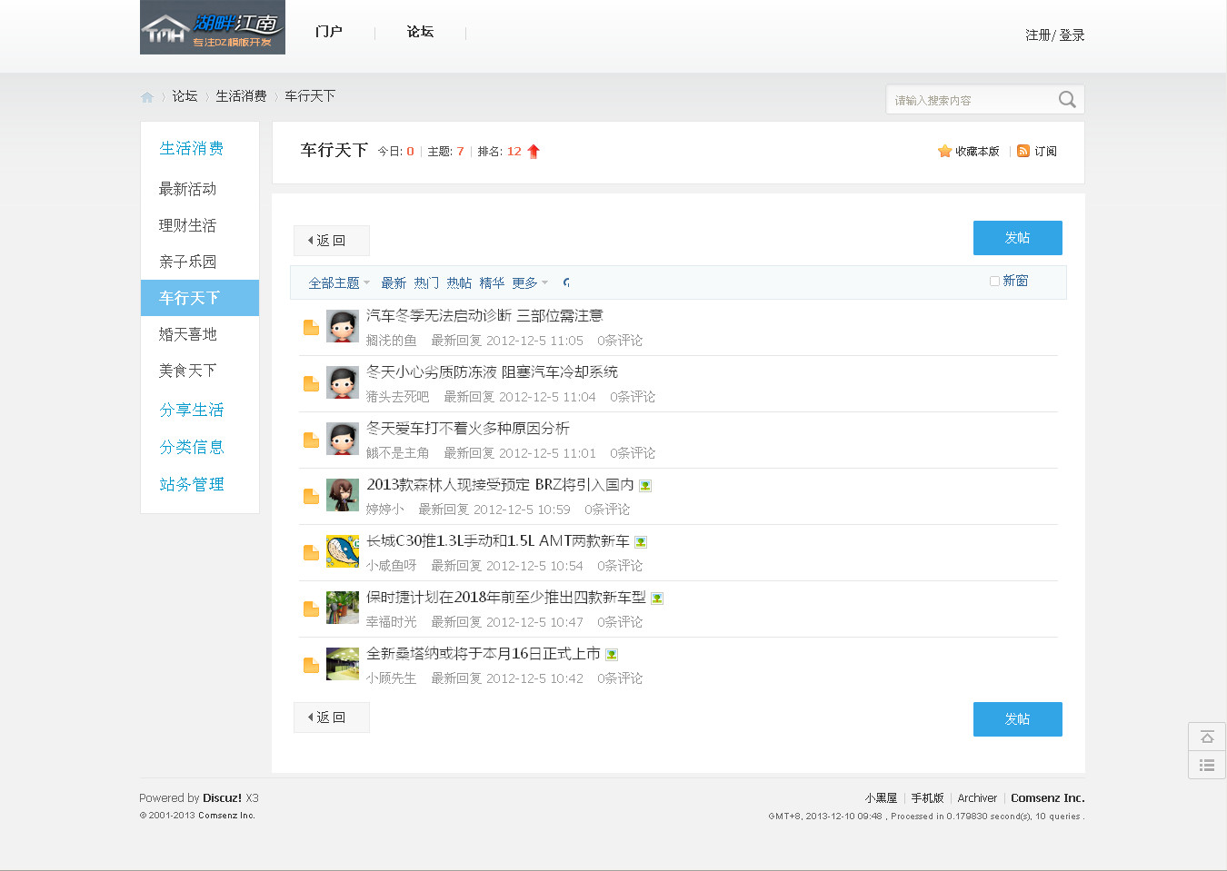Select 美食天下 in the sidebar
This screenshot has height=871, width=1227.
click(188, 371)
